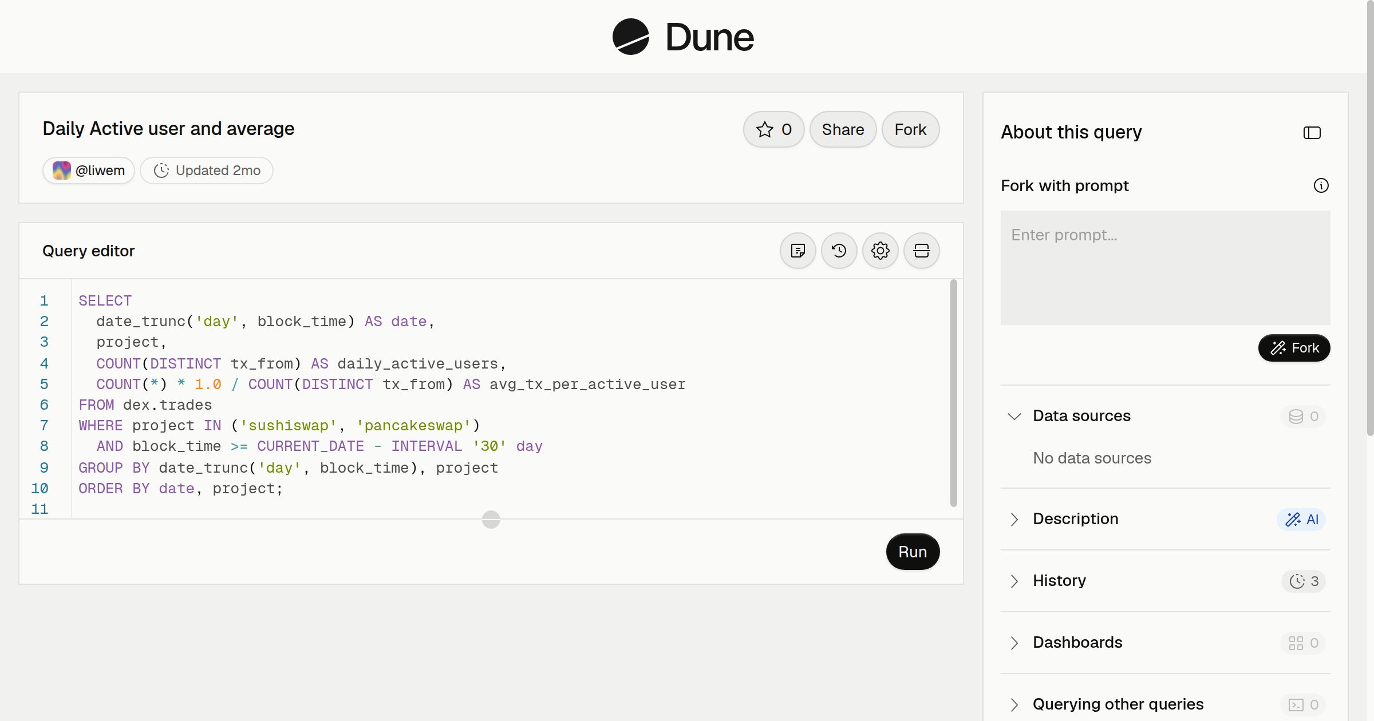
Task: Fork the query from header
Action: coord(910,129)
